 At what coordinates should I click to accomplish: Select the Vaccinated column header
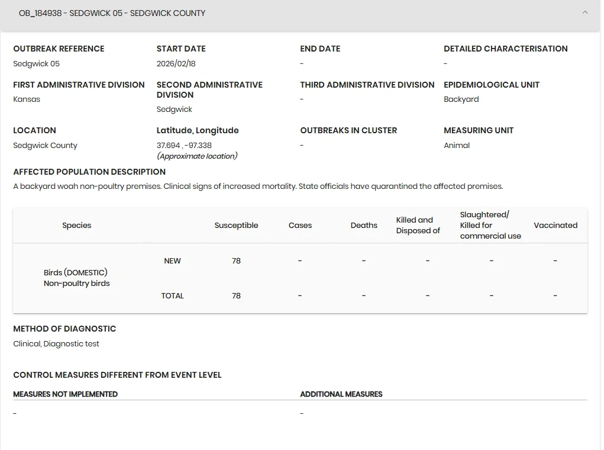[x=555, y=225]
